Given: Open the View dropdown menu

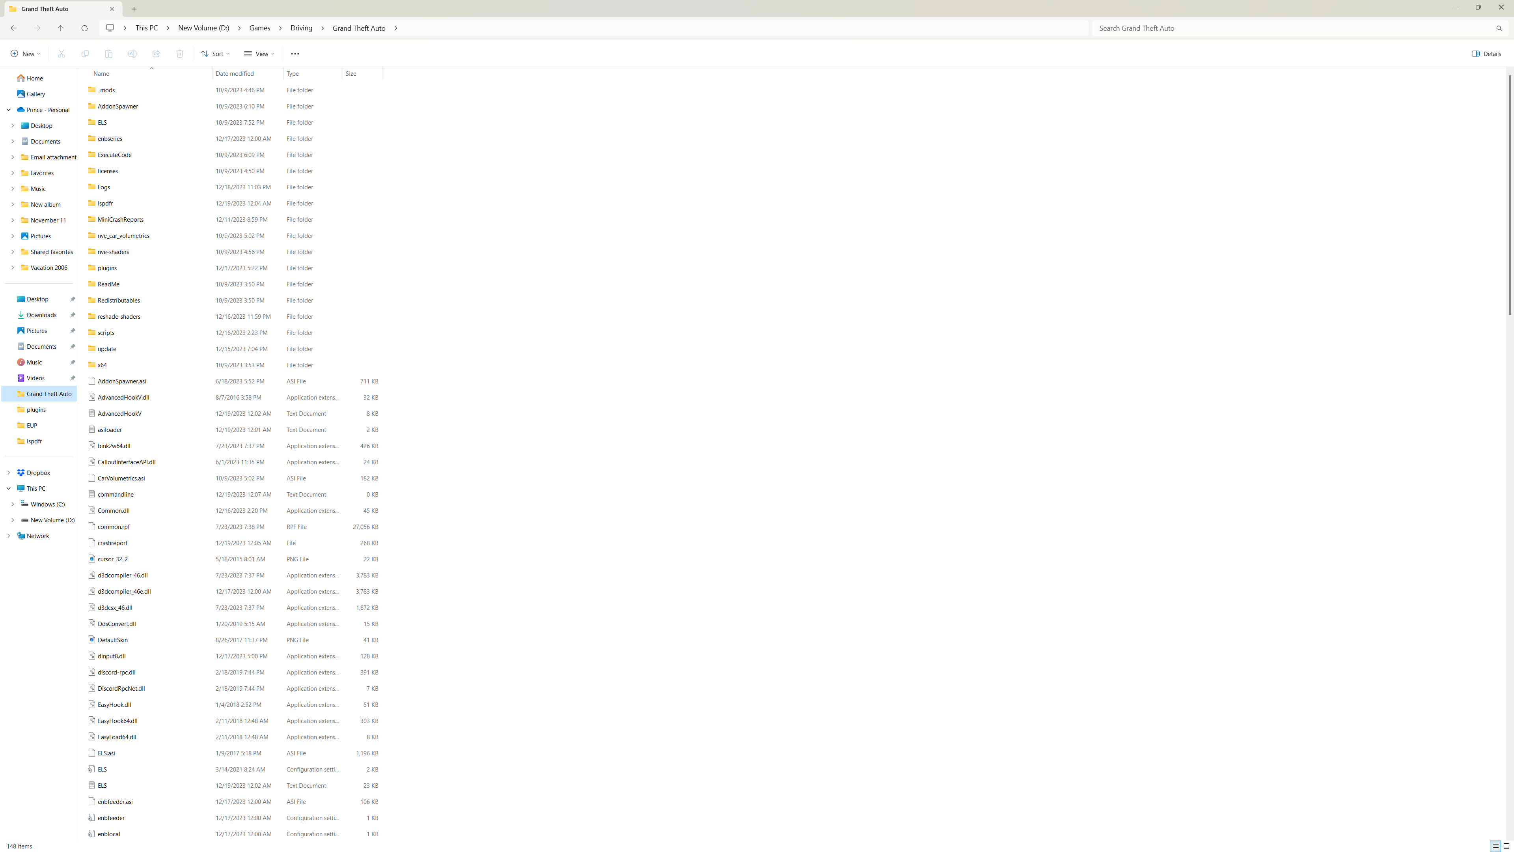Looking at the screenshot, I should [x=259, y=54].
